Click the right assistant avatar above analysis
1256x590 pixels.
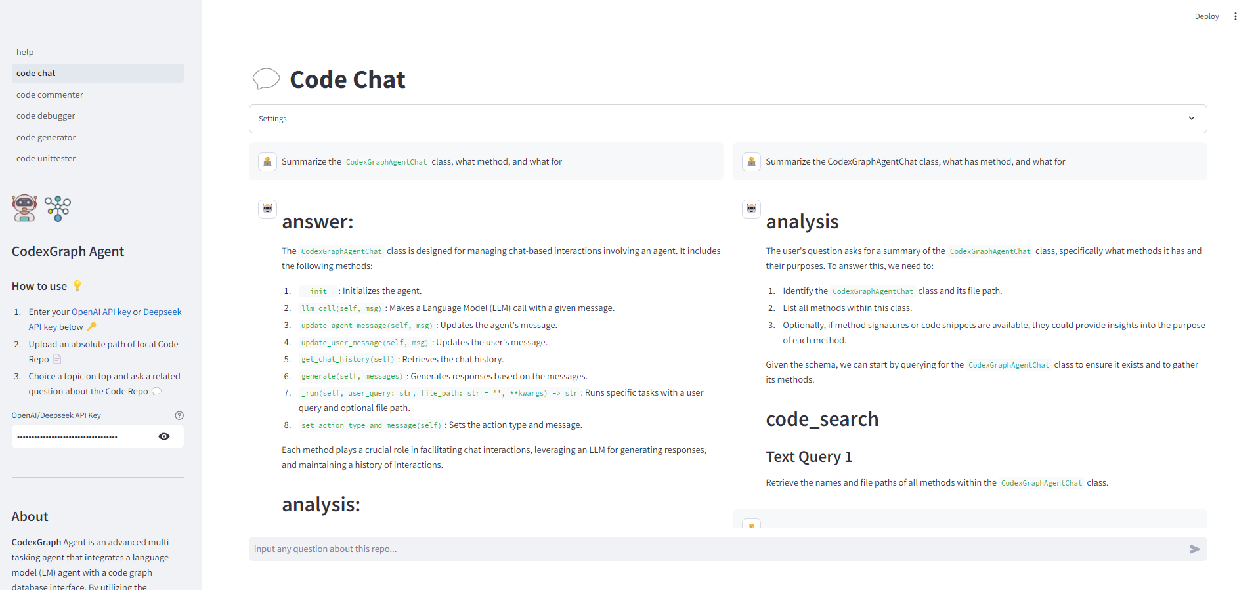(x=751, y=209)
